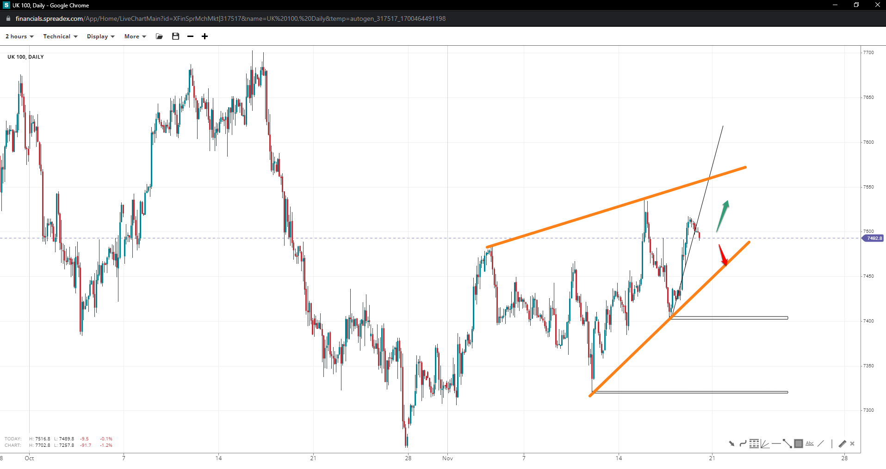Zoom in with the plus button
The image size is (886, 469).
tap(204, 37)
